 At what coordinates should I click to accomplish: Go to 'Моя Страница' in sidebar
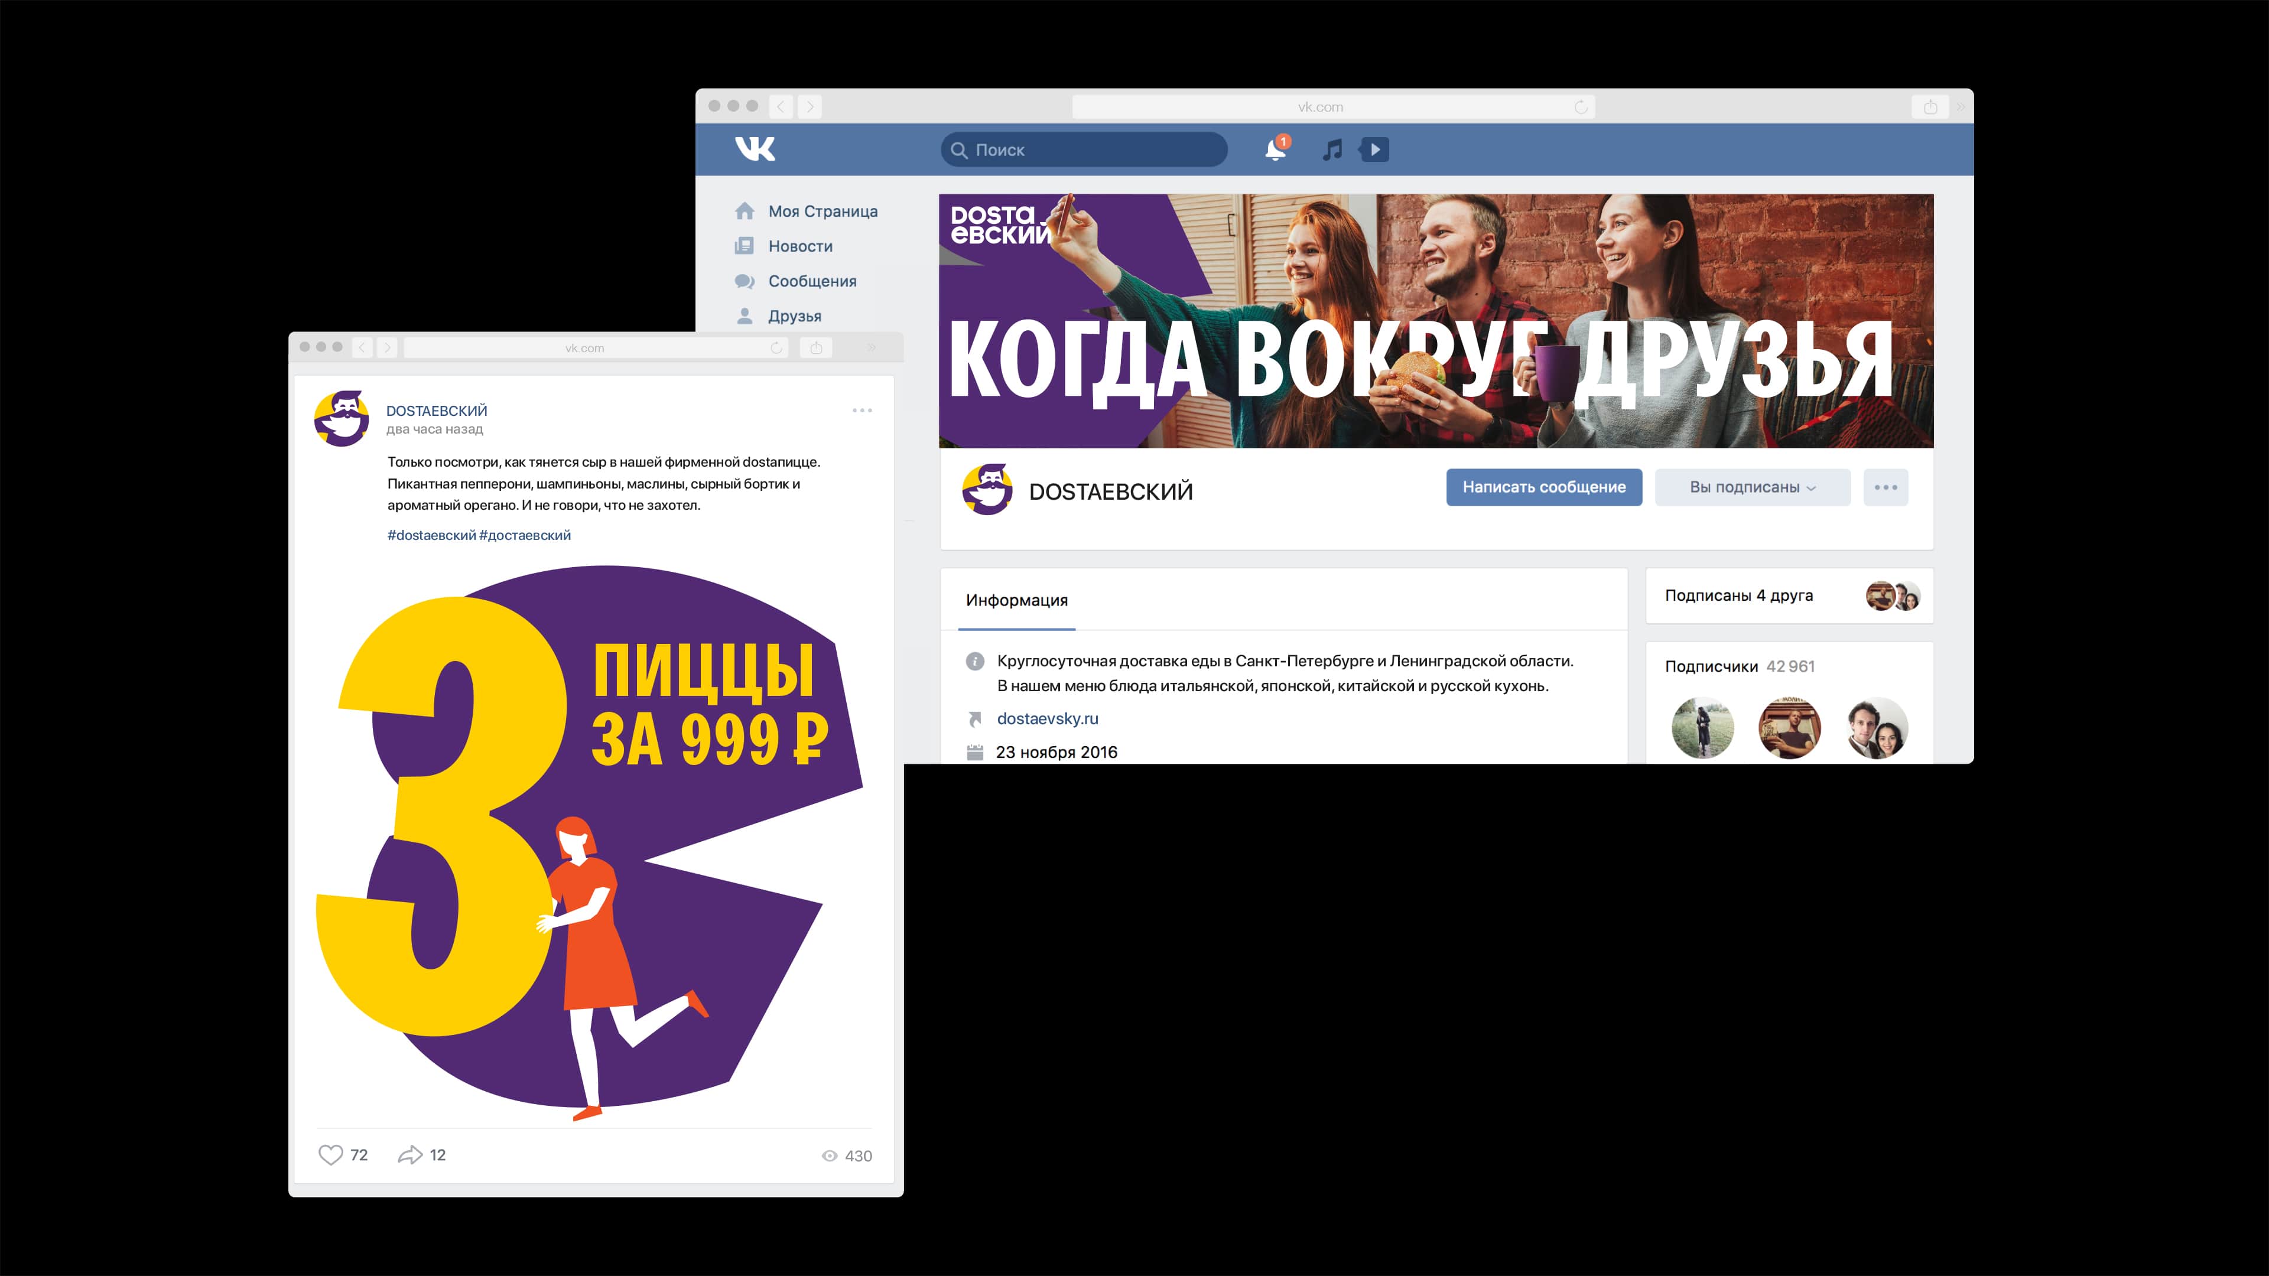click(x=822, y=211)
